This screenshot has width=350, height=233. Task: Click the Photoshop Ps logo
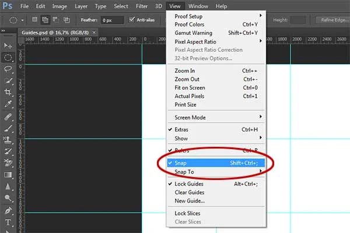[x=7, y=6]
